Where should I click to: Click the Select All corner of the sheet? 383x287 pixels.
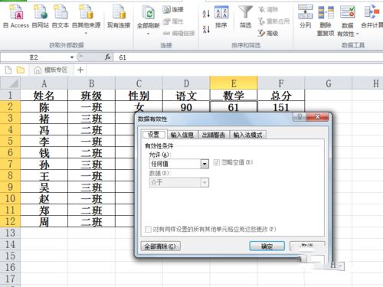pyautogui.click(x=10, y=83)
